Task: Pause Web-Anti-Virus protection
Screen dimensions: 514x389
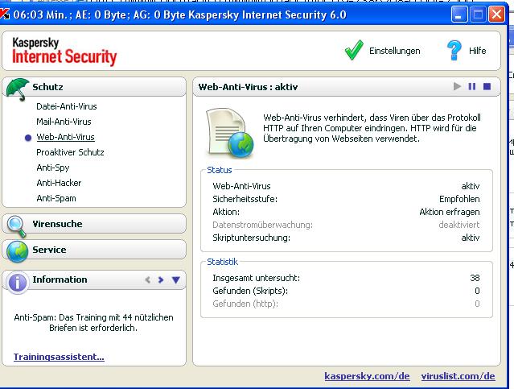Action: click(472, 86)
